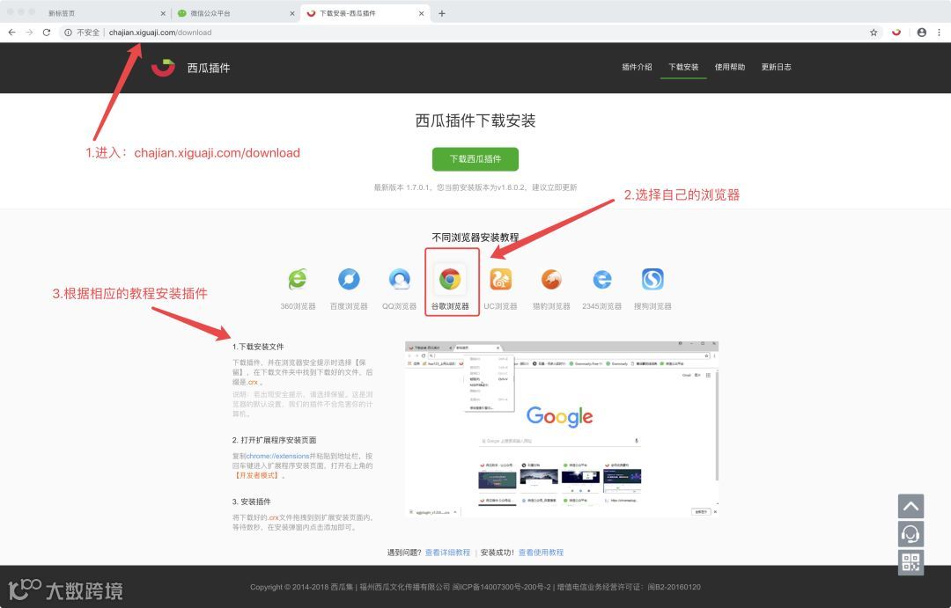
Task: Select the 2345浏览器 icon
Action: tap(601, 280)
